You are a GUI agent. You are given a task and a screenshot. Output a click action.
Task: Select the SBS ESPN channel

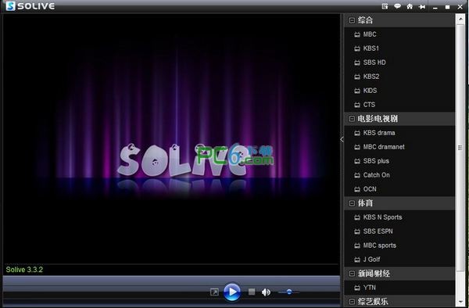[399, 231]
